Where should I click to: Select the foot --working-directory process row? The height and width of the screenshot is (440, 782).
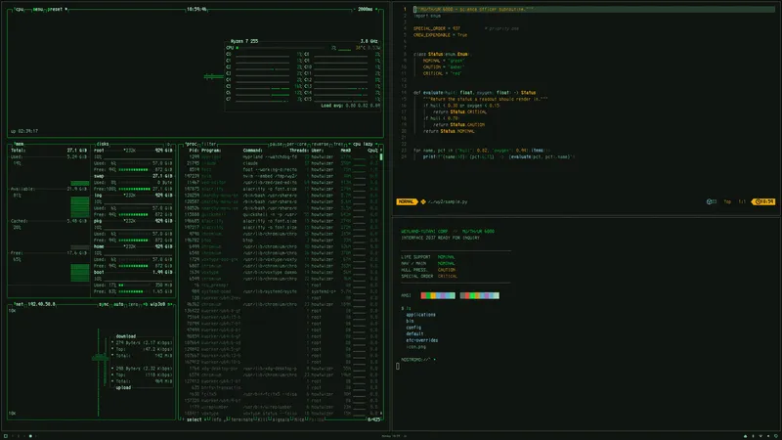point(282,169)
